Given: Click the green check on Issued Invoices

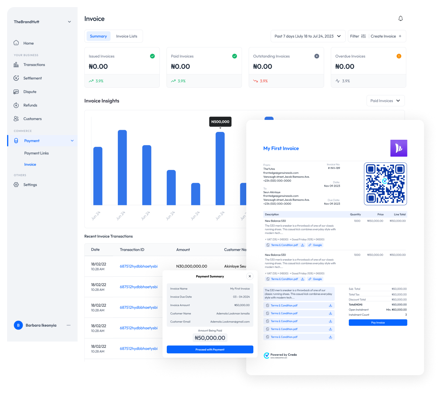Looking at the screenshot, I should (x=152, y=56).
